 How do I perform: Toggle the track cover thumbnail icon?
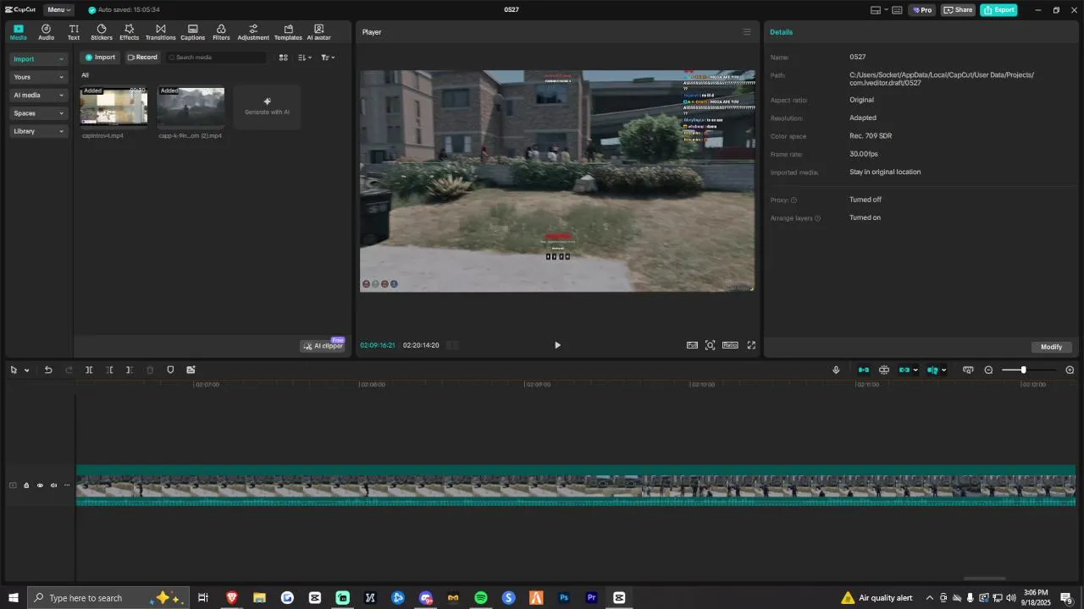pos(13,486)
